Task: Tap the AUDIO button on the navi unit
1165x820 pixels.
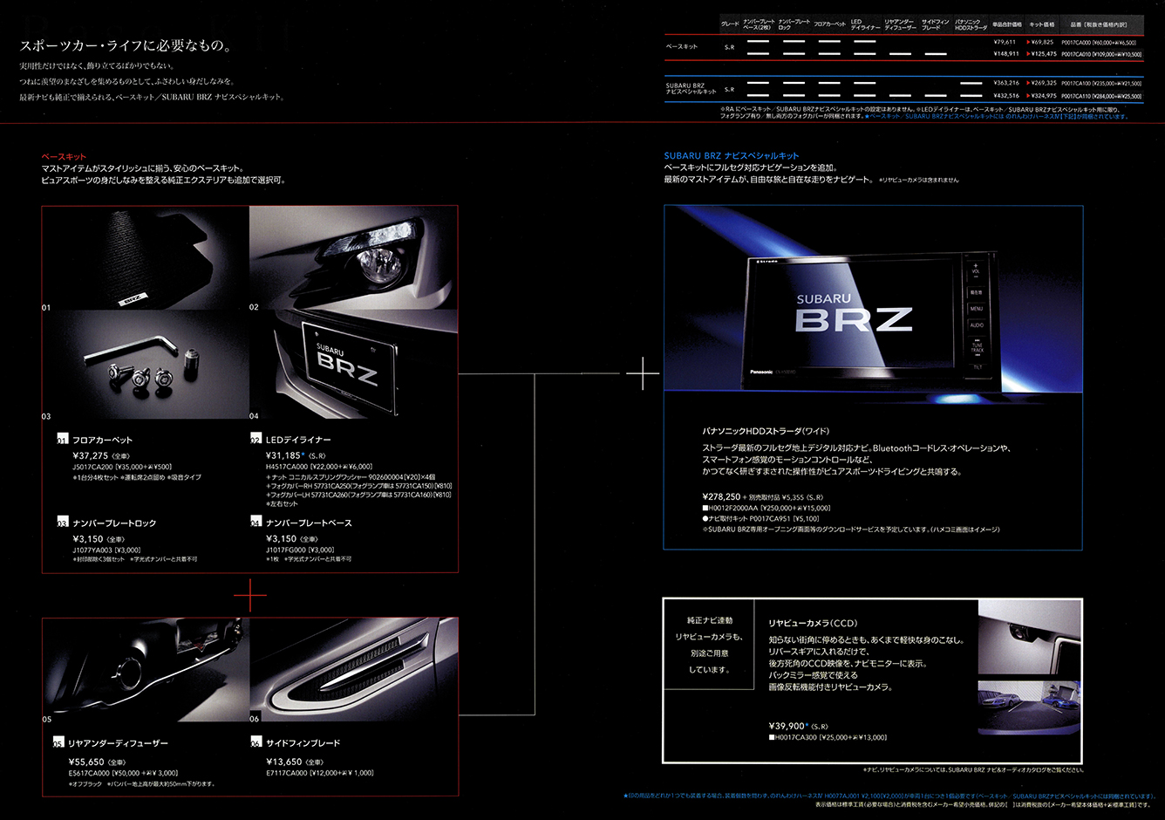Action: point(976,325)
